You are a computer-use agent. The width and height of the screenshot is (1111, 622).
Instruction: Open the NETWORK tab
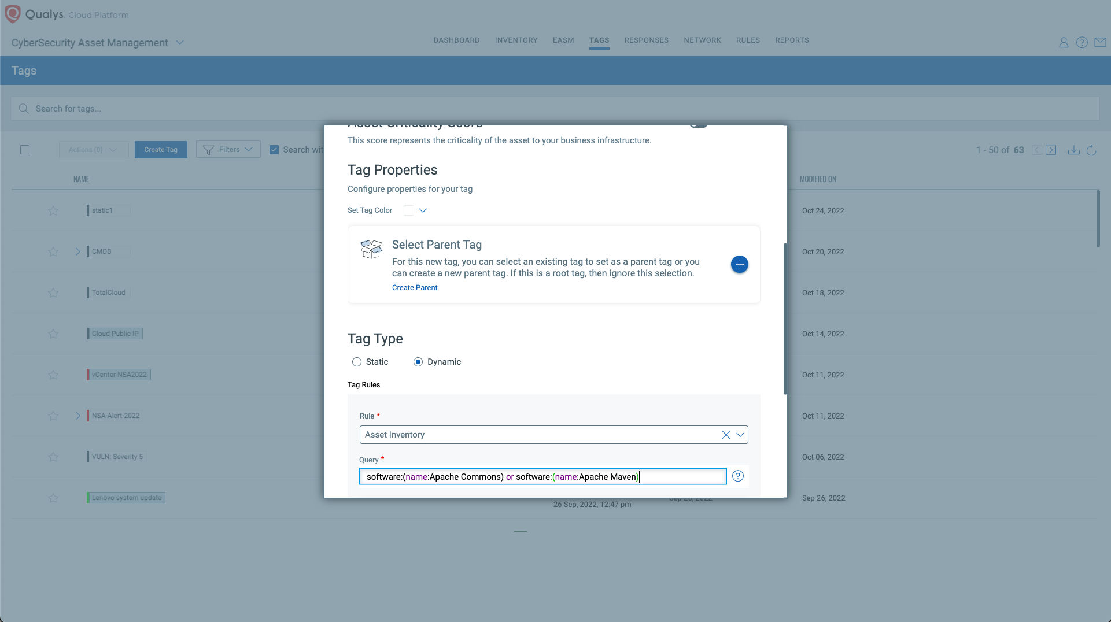[x=702, y=40]
